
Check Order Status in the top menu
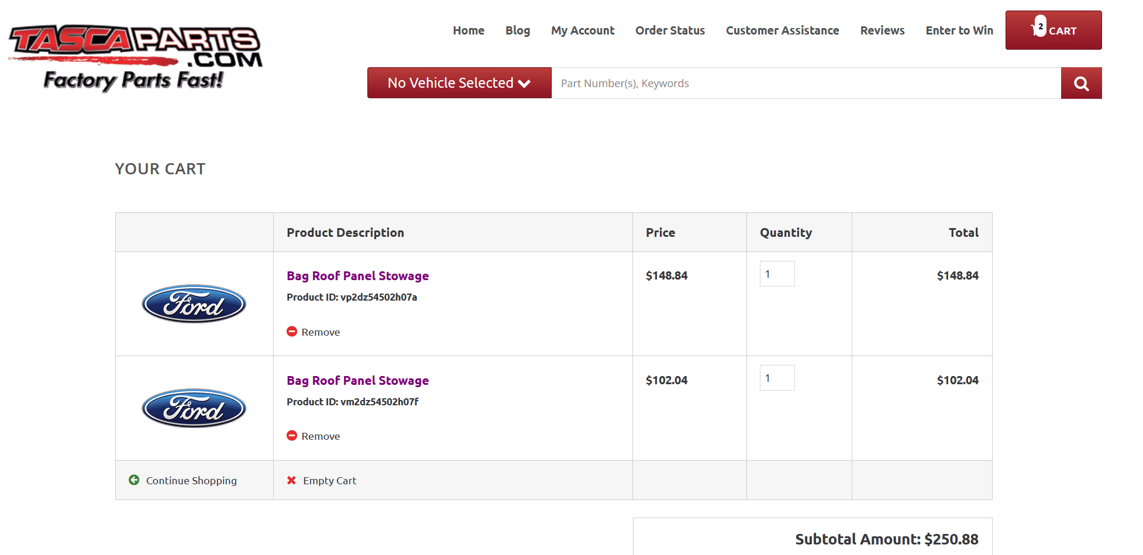670,30
